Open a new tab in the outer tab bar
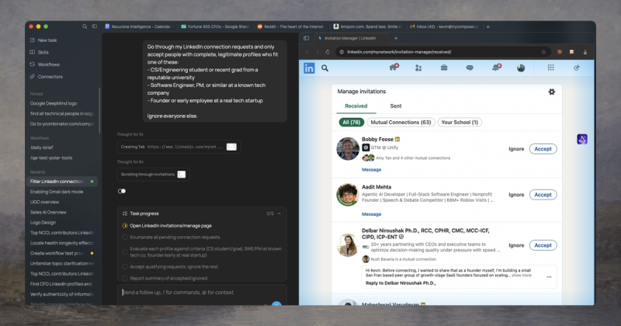Viewport: 621px width, 326px height. pyautogui.click(x=488, y=26)
